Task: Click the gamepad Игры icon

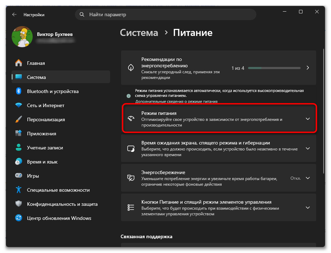Action: click(x=19, y=175)
